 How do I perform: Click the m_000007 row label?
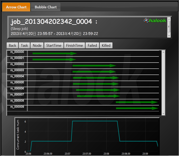point(17,94)
